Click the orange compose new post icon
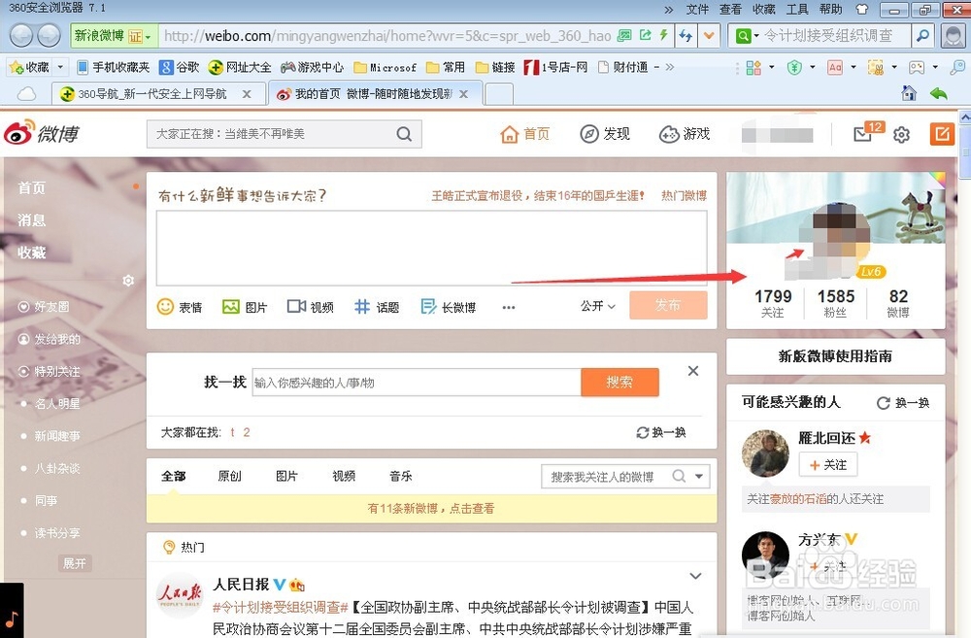 click(x=941, y=134)
